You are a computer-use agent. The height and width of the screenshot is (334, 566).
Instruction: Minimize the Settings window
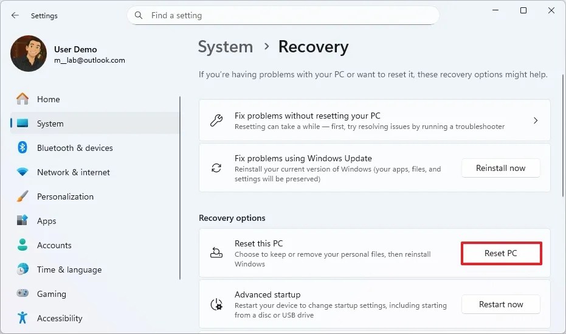coord(495,10)
